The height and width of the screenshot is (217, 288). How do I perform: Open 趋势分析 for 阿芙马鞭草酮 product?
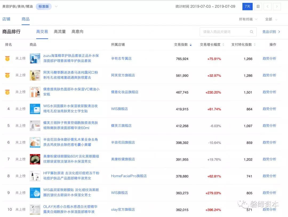[269, 75]
